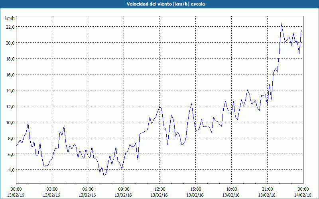
Task: Click the '4,0' y-axis label
Action: 11,170
